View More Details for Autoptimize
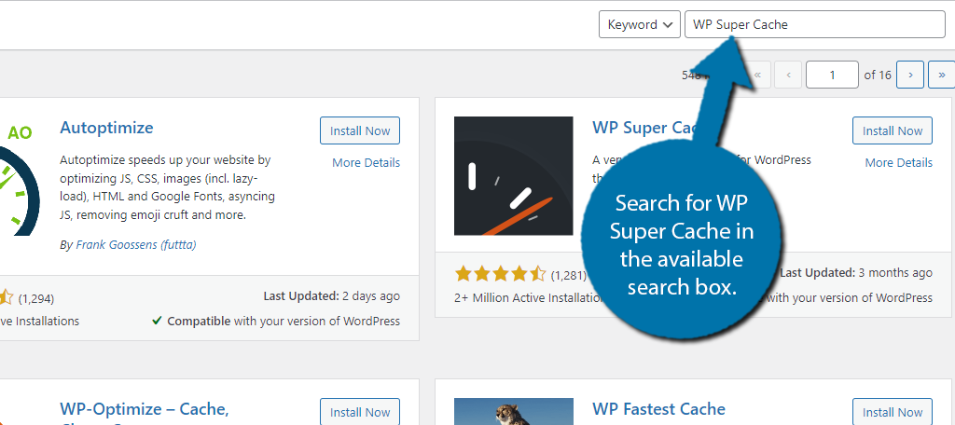Screen dimensions: 955x425 coord(366,162)
